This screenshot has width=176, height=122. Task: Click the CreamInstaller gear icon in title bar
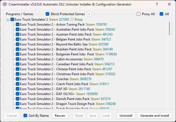click(x=4, y=4)
